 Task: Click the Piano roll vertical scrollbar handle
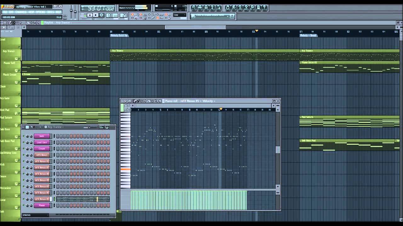pyautogui.click(x=278, y=150)
